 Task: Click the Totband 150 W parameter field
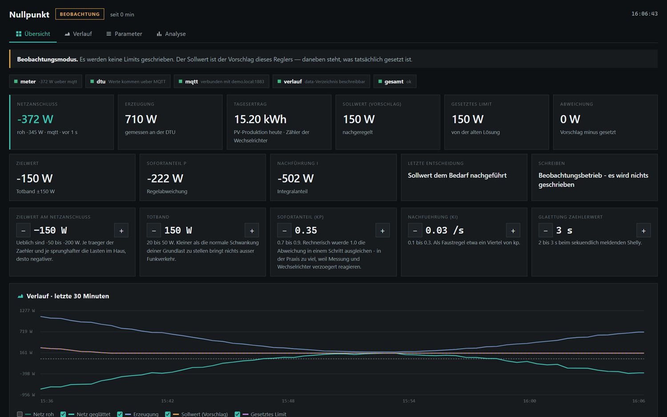pos(203,230)
